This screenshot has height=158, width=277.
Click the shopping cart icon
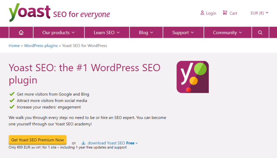pyautogui.click(x=225, y=13)
